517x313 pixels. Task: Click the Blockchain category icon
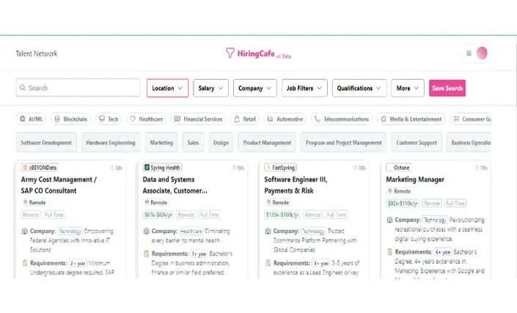[57, 119]
